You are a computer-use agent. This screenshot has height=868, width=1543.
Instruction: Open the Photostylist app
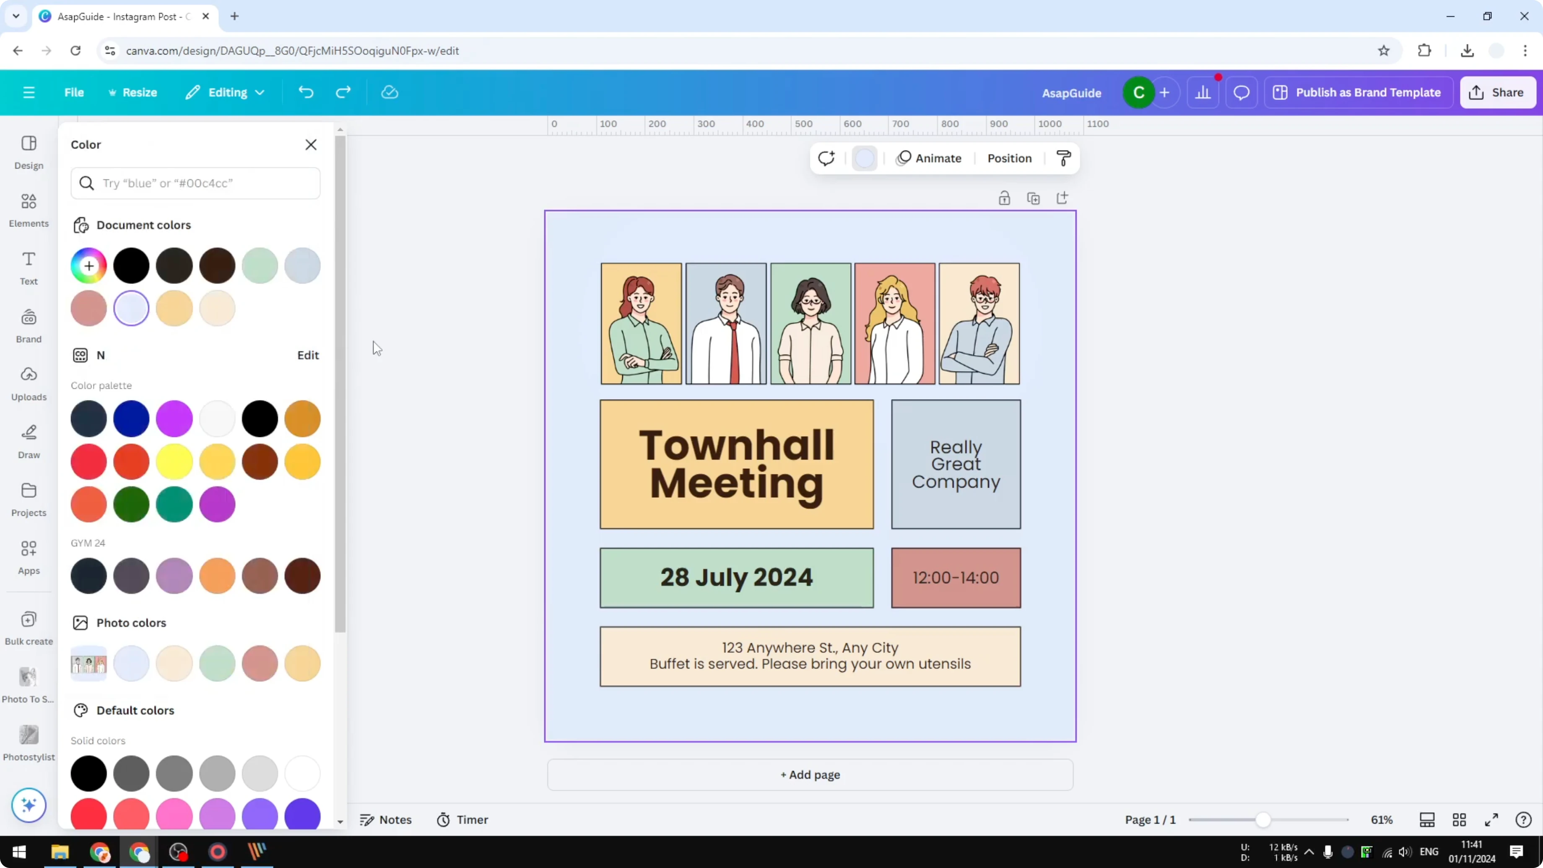pos(29,743)
